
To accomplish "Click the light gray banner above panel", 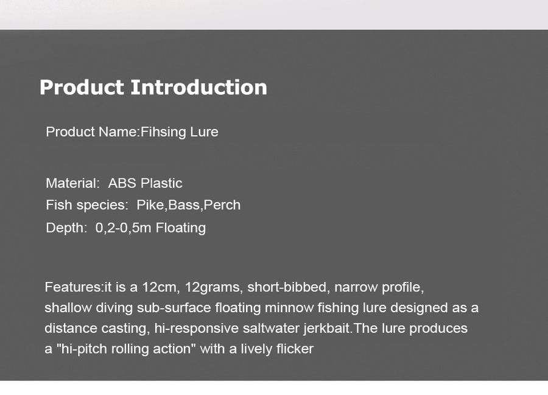I will point(274,15).
